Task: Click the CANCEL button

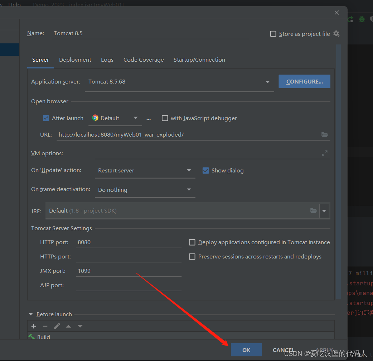Action: (x=283, y=350)
